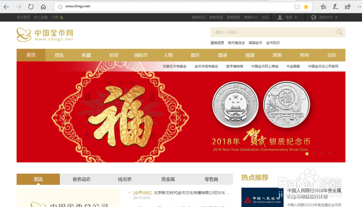Open 基础知识 top bar link
362x207 pixels.
[198, 17]
